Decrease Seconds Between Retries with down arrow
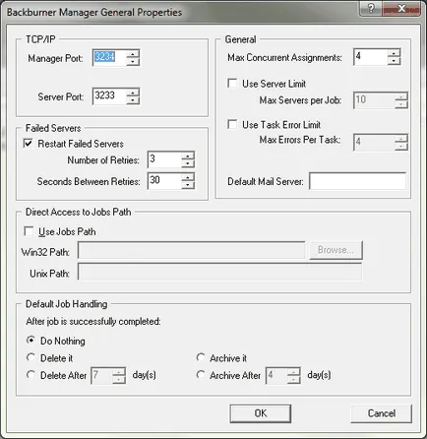Image resolution: width=427 pixels, height=439 pixels. [x=188, y=185]
